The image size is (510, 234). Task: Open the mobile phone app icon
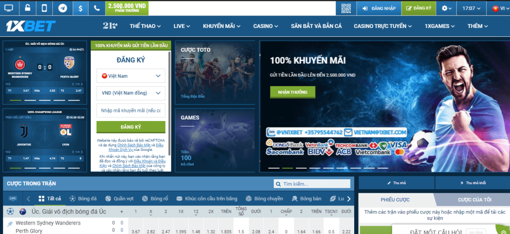coord(45,8)
